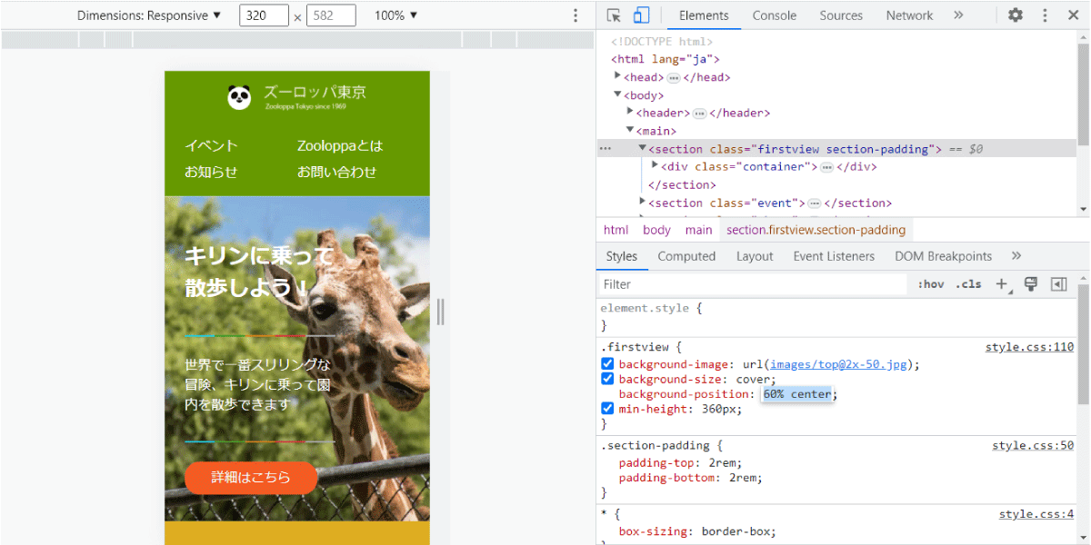Viewport: 1091px width, 545px height.
Task: Open DevTools settings gear
Action: pos(1016,15)
